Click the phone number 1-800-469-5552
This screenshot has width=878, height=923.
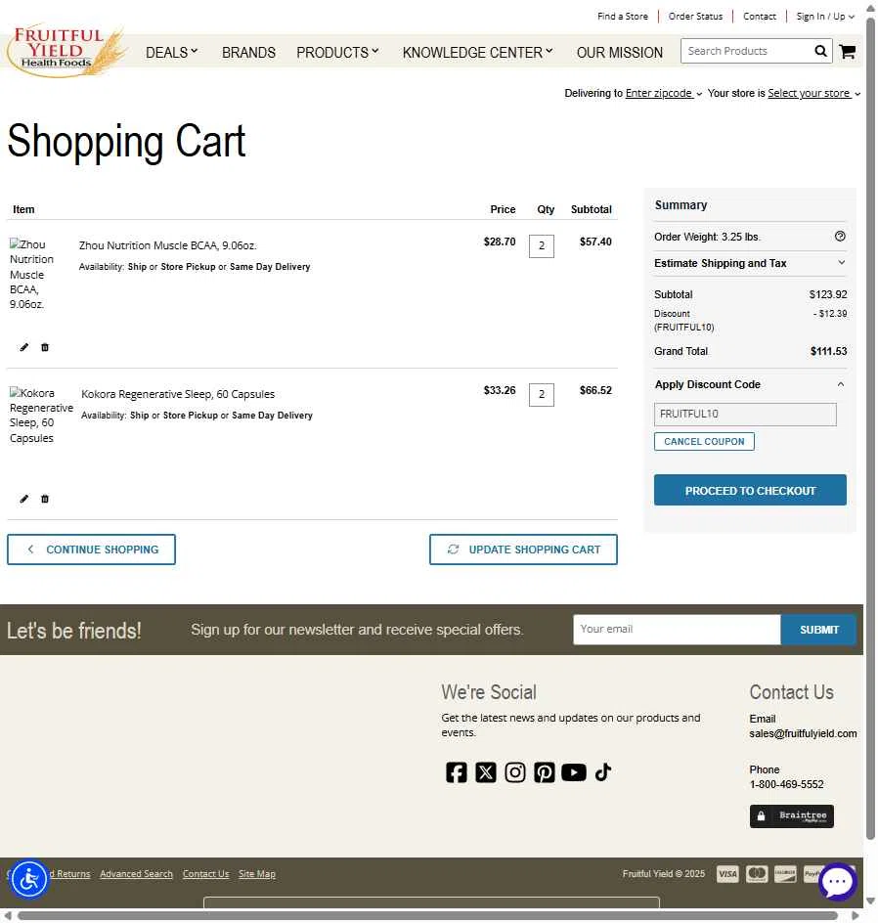pyautogui.click(x=786, y=784)
